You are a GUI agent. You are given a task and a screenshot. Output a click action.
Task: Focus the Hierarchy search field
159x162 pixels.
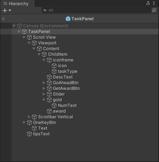tap(96, 10)
